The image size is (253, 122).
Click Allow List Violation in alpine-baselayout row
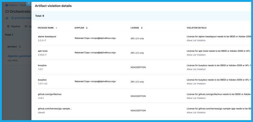pyautogui.click(x=196, y=40)
